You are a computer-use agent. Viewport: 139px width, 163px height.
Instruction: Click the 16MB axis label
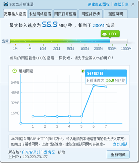click(x=15, y=113)
